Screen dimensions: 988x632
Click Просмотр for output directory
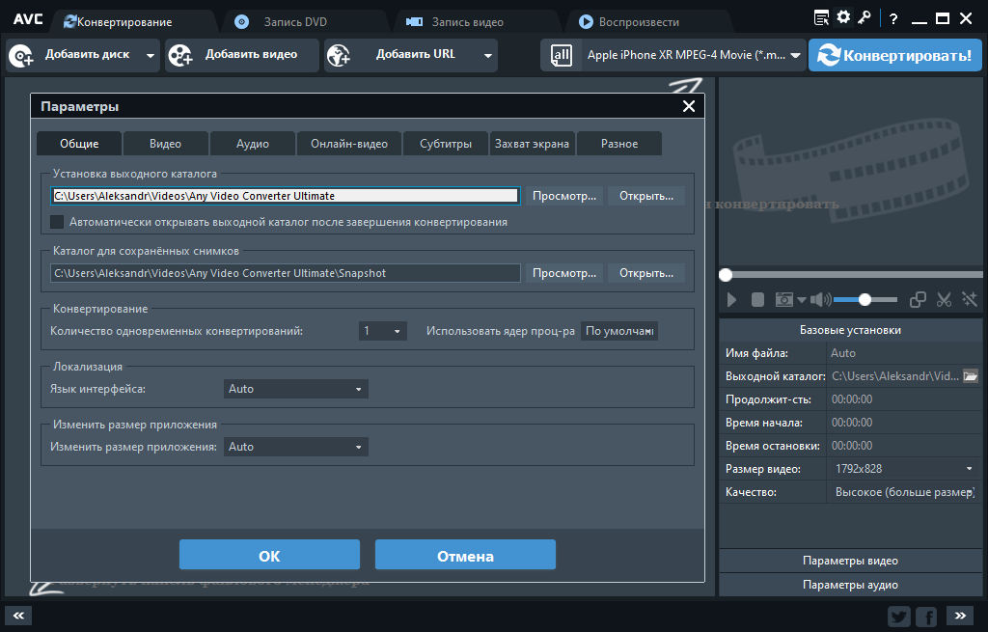(x=564, y=196)
